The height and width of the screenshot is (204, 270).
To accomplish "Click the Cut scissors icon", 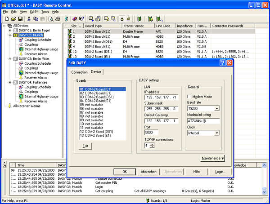I will [29, 19].
